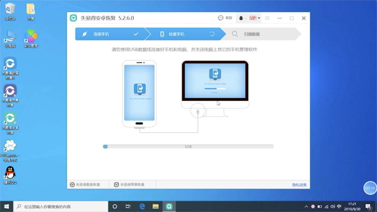Click the magnifier icon on 扫描数据 step
This screenshot has width=377, height=212.
click(235, 34)
